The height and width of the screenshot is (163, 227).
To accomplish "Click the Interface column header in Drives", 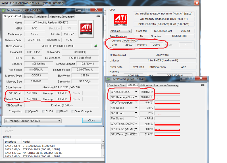I will tap(13, 142).
